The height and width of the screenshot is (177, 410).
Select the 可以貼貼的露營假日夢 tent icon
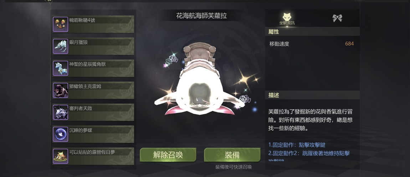(x=60, y=156)
